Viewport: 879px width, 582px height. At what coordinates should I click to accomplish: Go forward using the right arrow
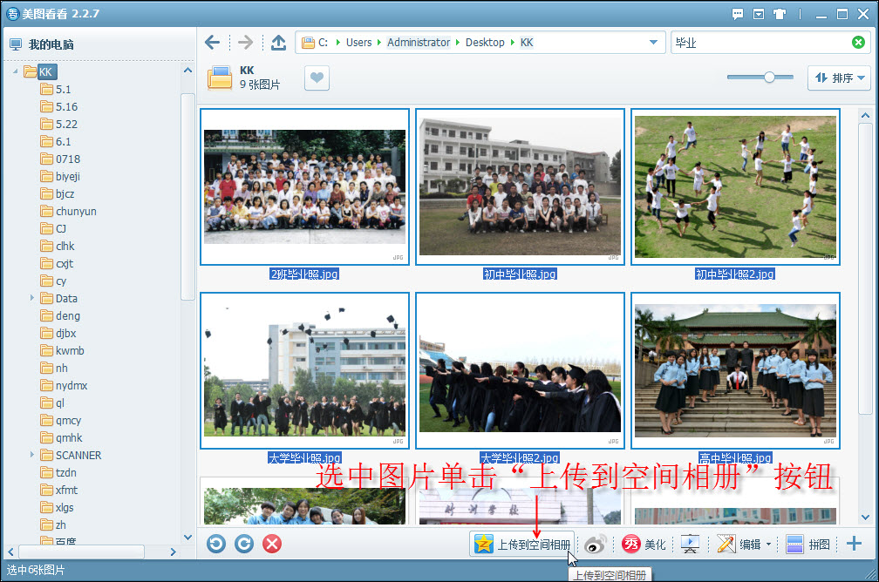[x=246, y=42]
